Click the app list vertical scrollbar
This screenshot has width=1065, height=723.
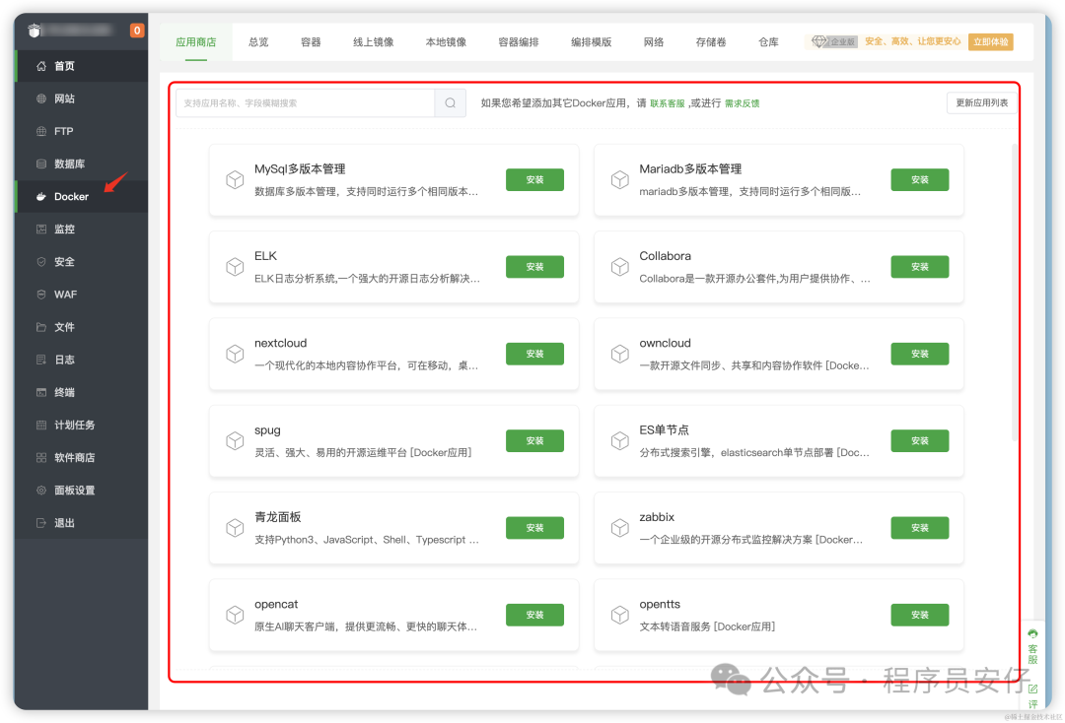[1015, 292]
